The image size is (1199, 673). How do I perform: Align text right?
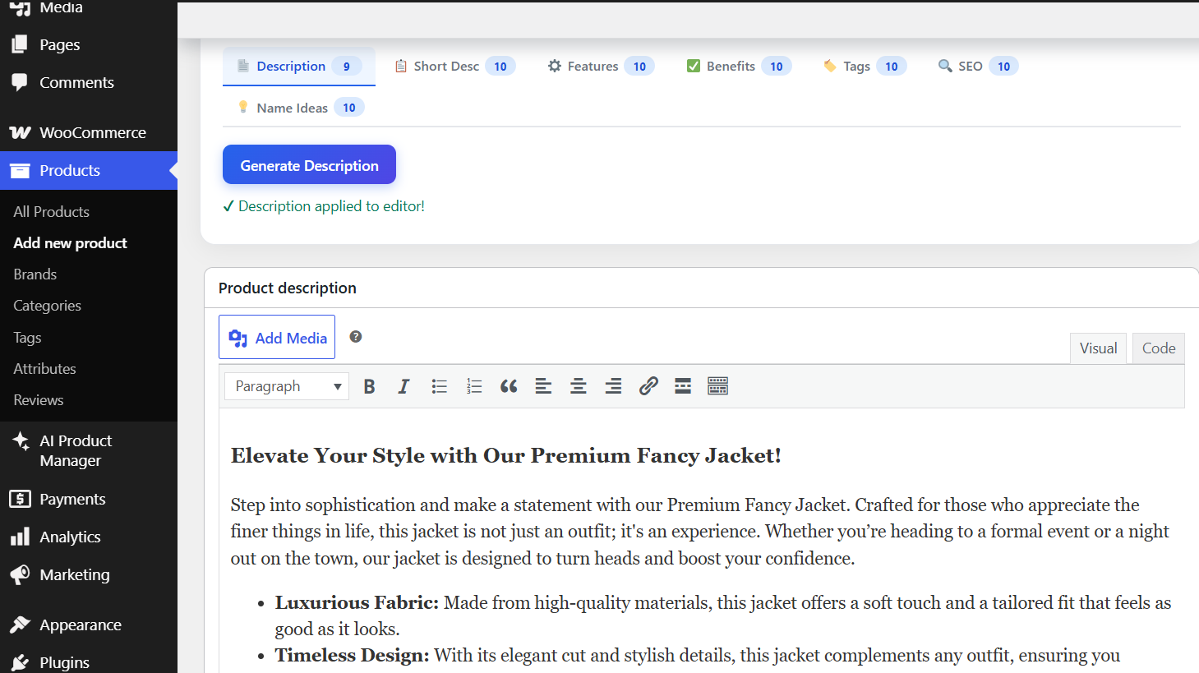(613, 386)
